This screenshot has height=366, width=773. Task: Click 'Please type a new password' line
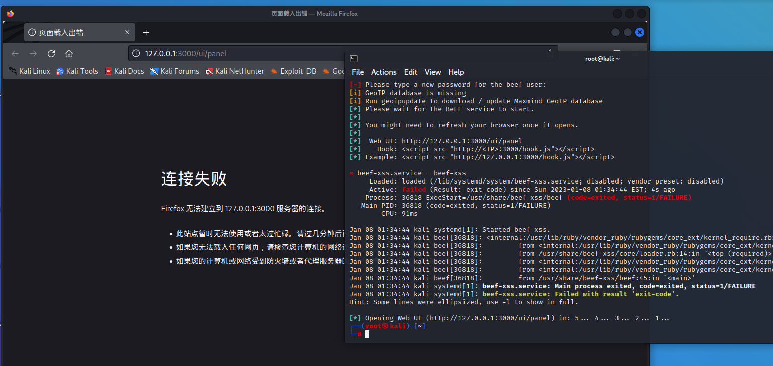point(448,84)
